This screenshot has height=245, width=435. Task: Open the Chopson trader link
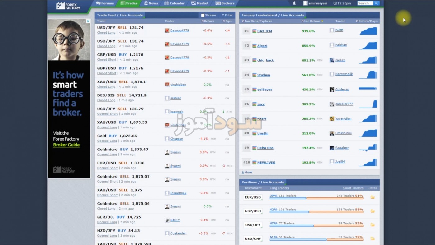point(176,139)
